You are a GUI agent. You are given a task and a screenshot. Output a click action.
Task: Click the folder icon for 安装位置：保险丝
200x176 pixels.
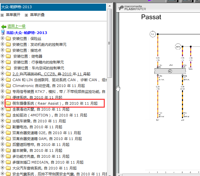[x=8, y=38]
